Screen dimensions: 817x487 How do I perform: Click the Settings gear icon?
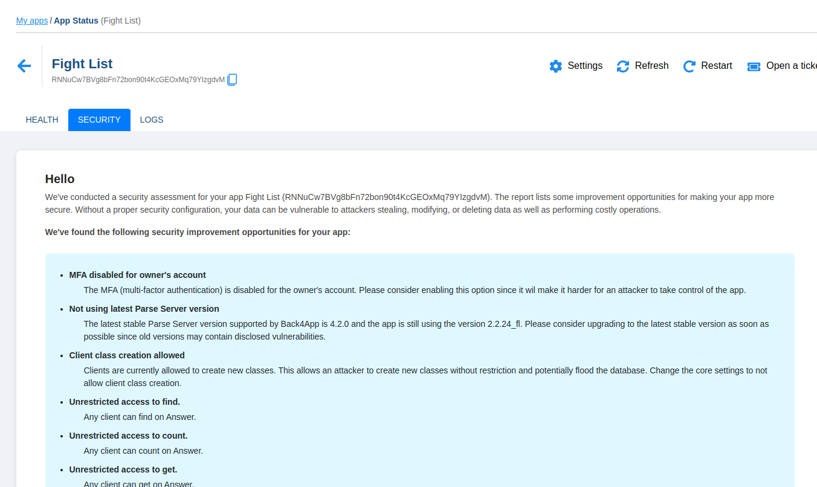[x=555, y=66]
